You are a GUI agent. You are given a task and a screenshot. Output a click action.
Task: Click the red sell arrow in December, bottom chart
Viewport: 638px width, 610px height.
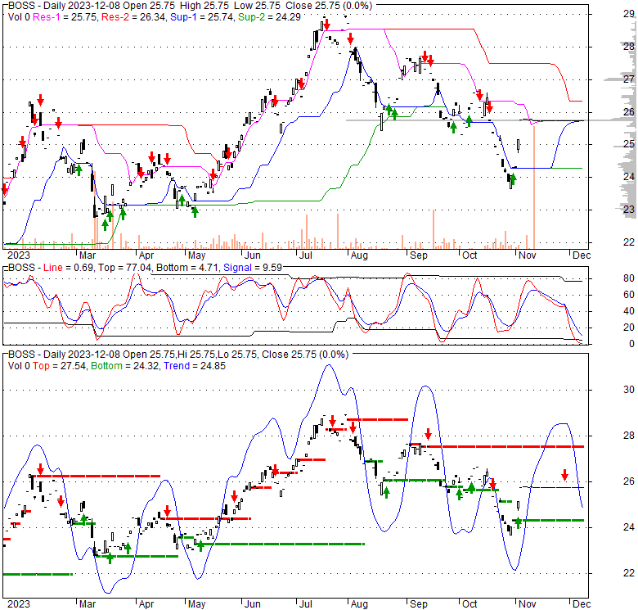click(564, 475)
